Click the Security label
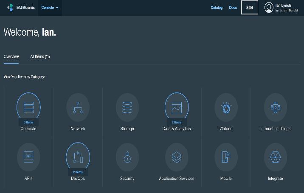This screenshot has height=193, width=304. point(127,179)
